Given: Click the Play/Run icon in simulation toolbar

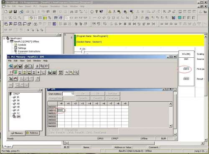Looking at the screenshot, I should [120, 24].
